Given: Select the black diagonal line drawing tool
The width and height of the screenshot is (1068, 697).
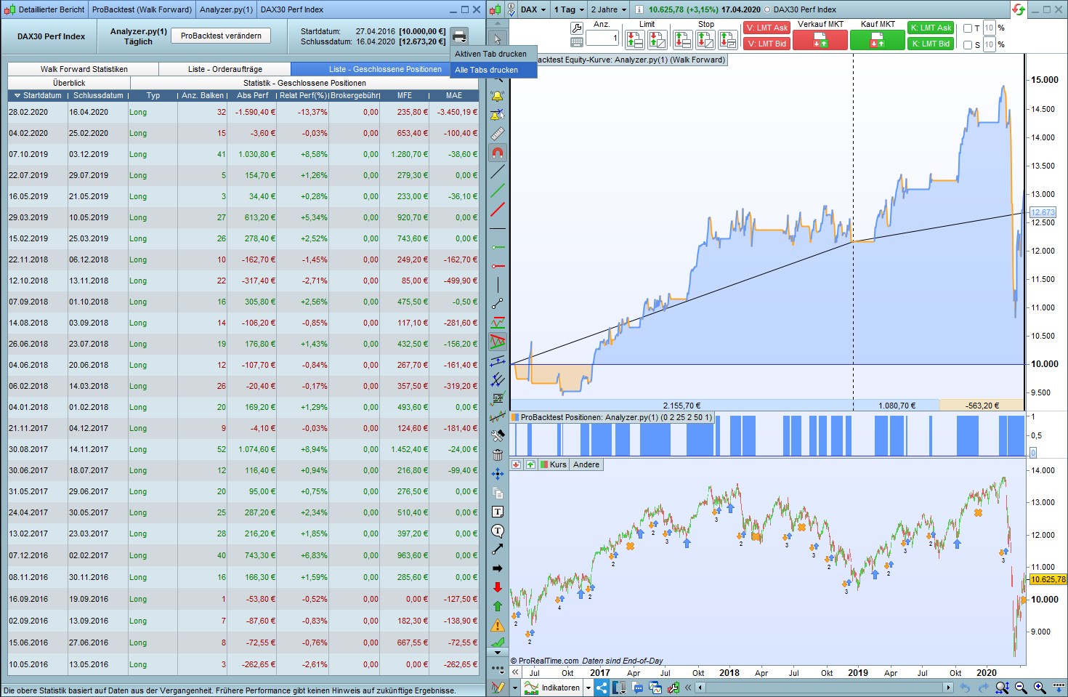Looking at the screenshot, I should point(498,172).
